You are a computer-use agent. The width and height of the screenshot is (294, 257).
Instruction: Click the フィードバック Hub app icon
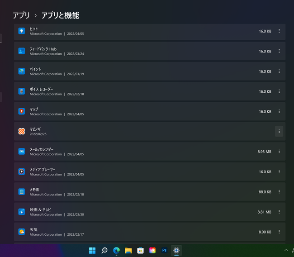pos(22,51)
